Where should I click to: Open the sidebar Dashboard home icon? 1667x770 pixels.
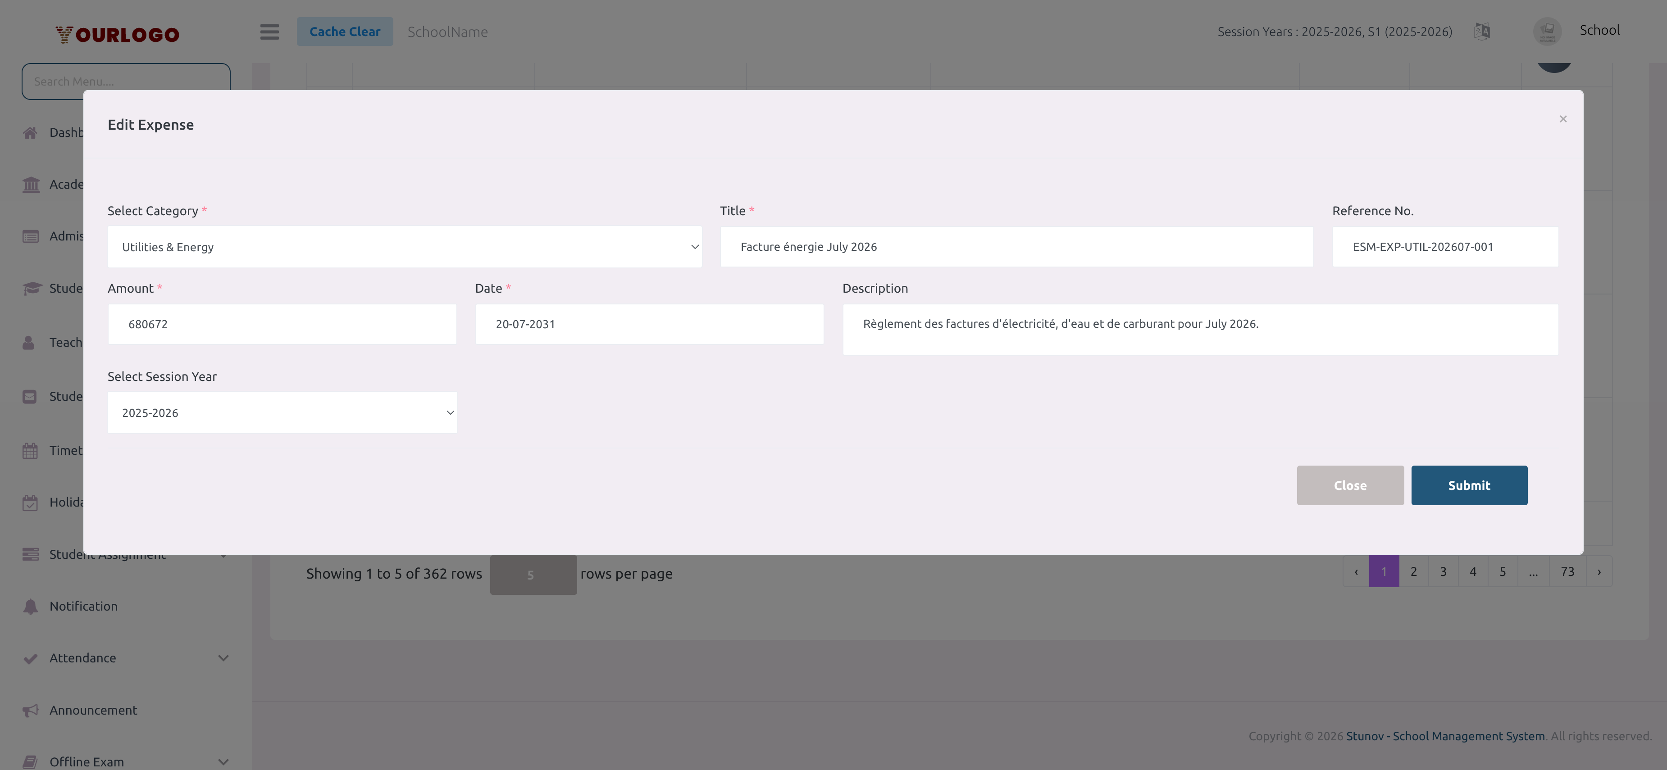point(31,132)
